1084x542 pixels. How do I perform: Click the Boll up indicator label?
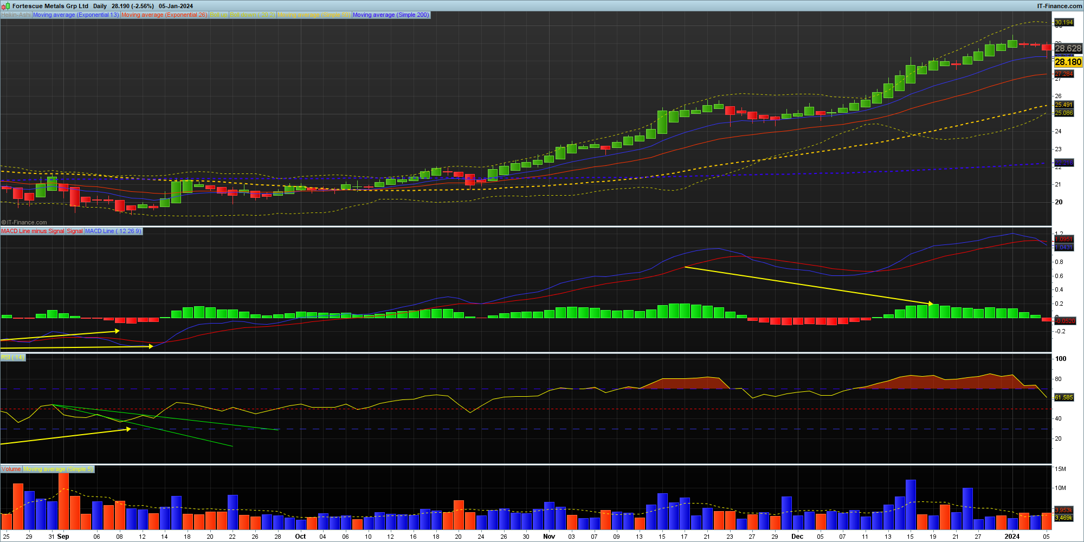coord(219,15)
